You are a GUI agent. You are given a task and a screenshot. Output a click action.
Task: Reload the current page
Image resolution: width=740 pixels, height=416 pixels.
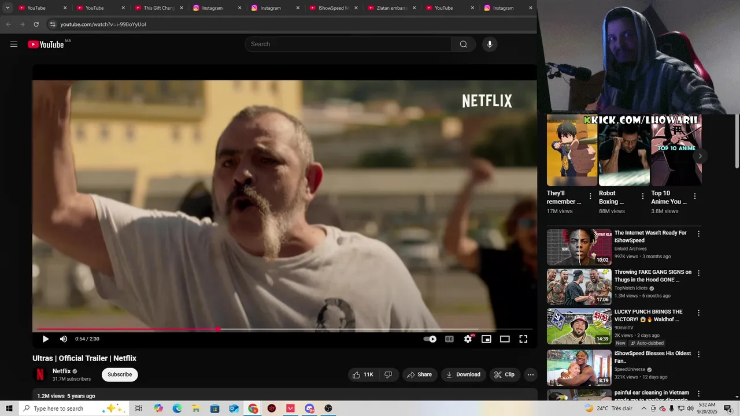[36, 24]
